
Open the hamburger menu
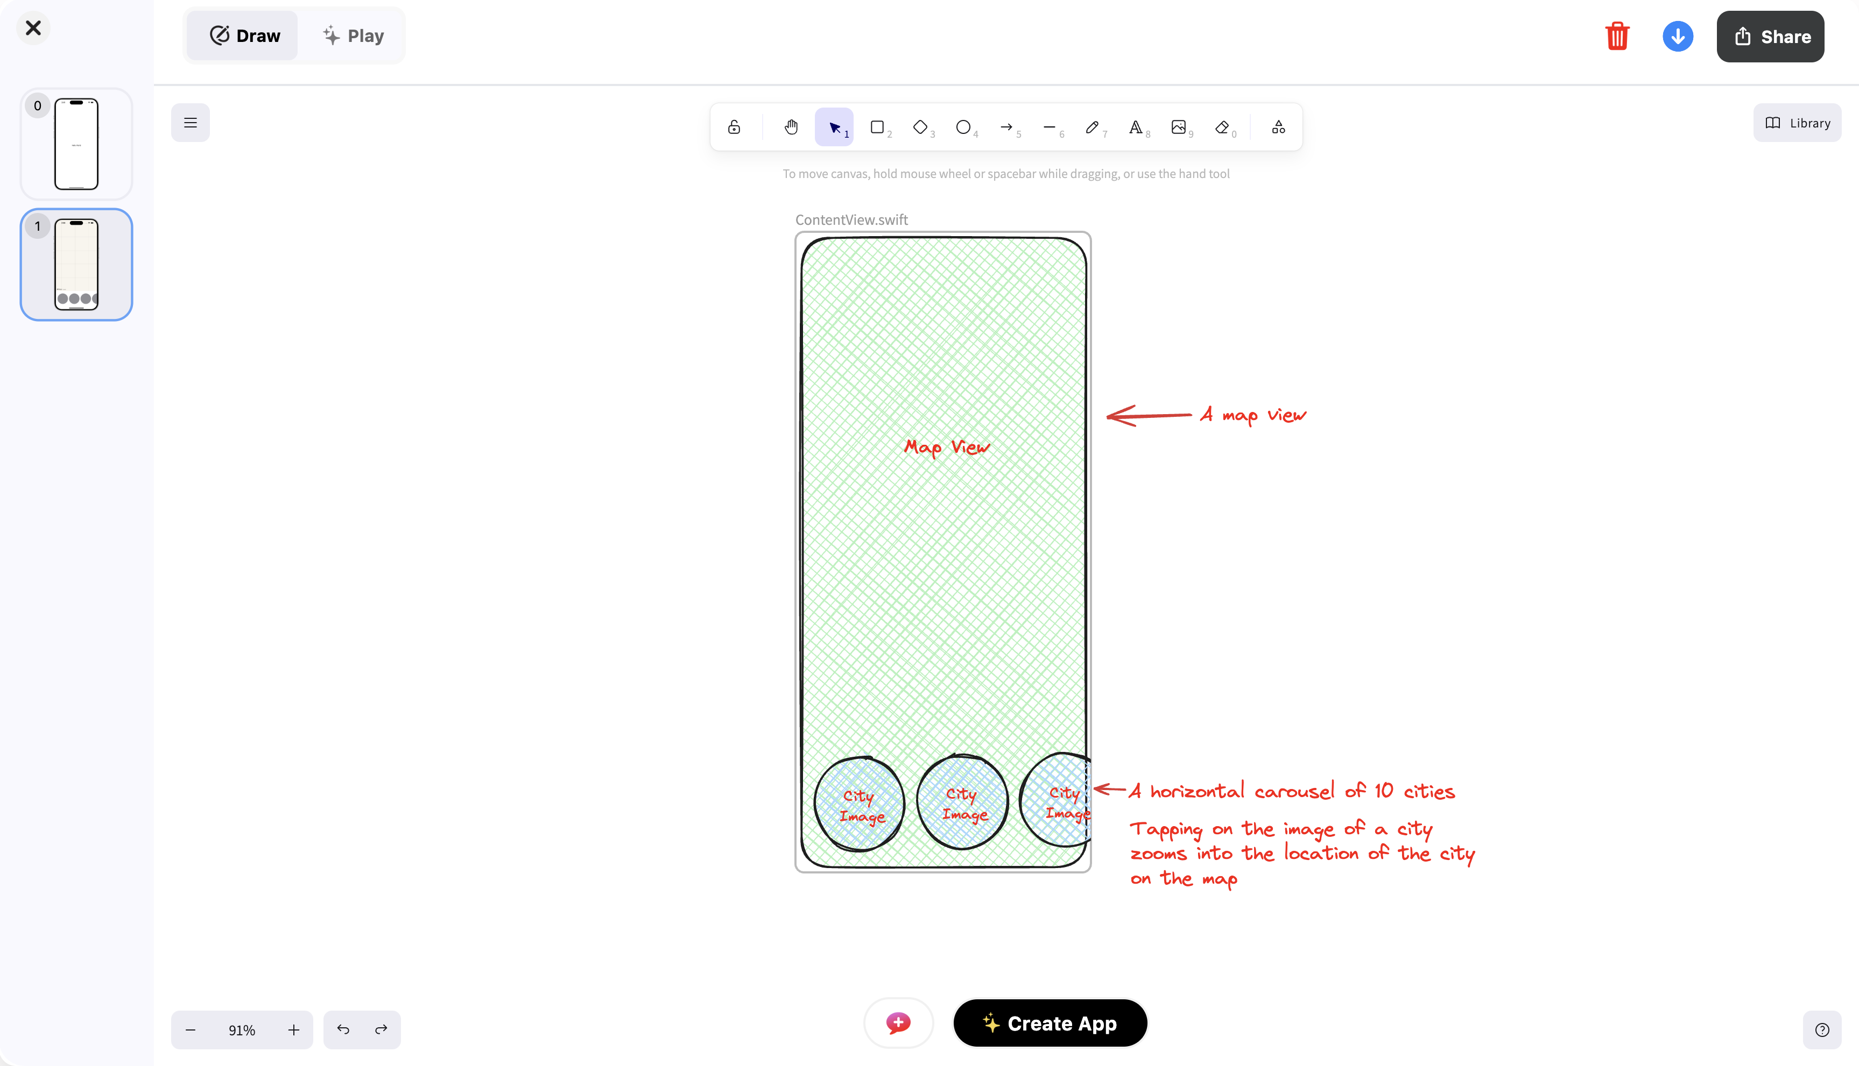click(x=191, y=123)
